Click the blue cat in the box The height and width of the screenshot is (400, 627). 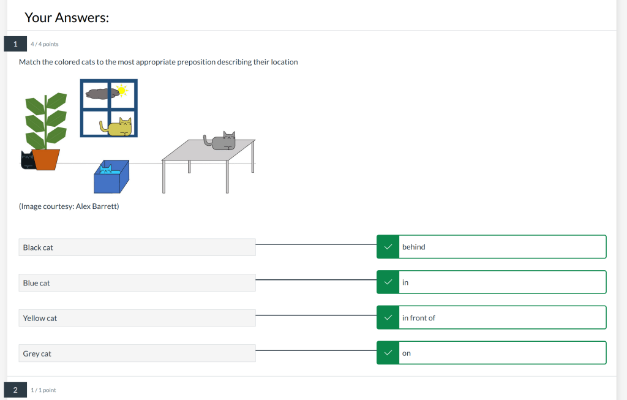105,169
